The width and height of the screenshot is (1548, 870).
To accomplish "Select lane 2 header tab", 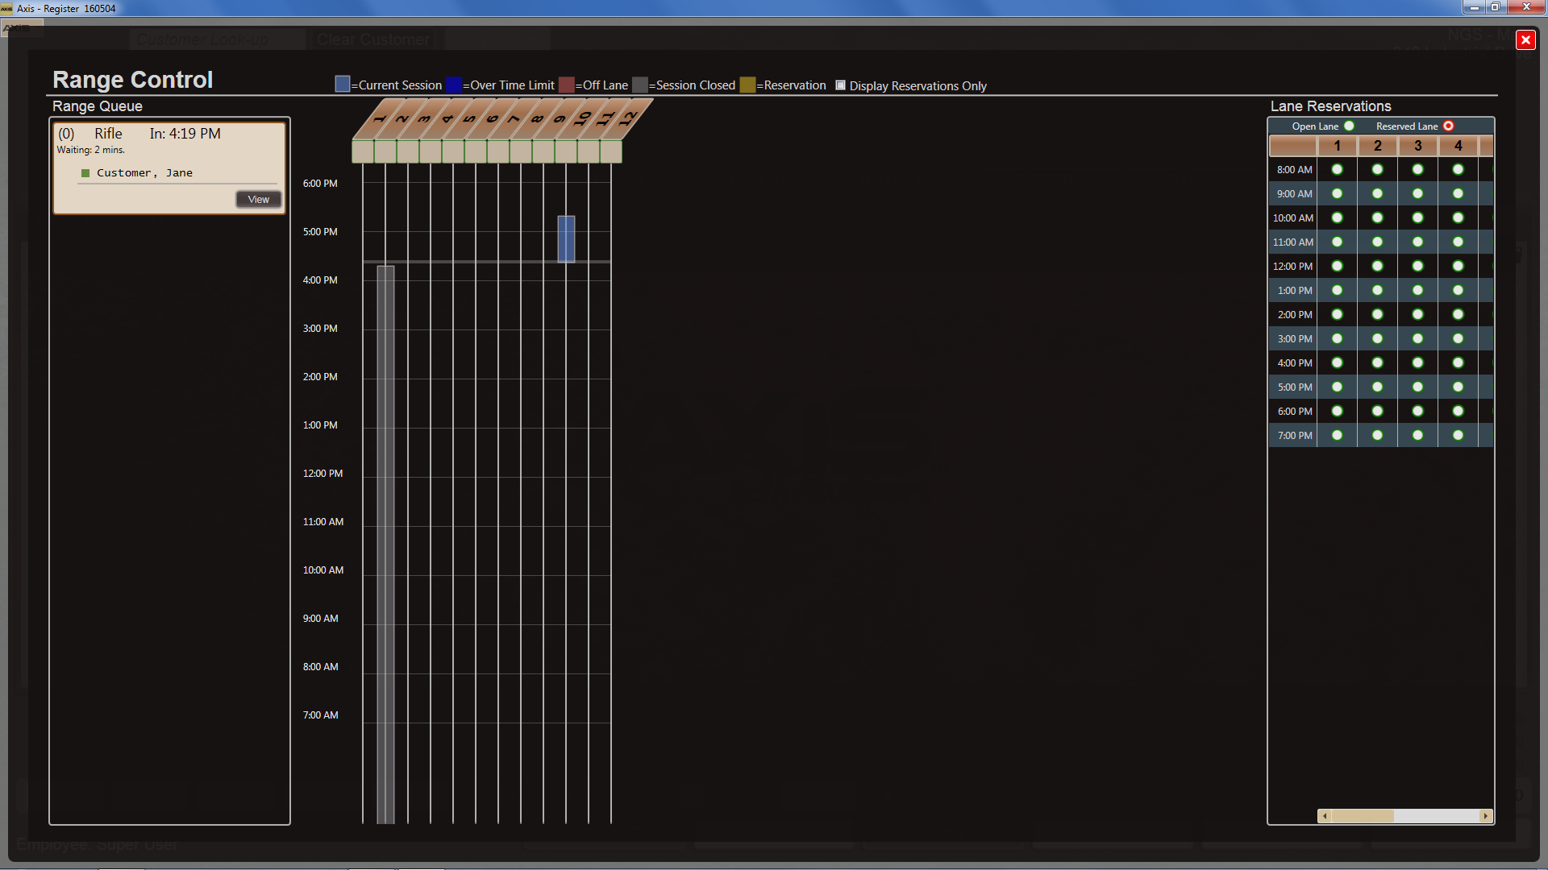I will pyautogui.click(x=402, y=119).
